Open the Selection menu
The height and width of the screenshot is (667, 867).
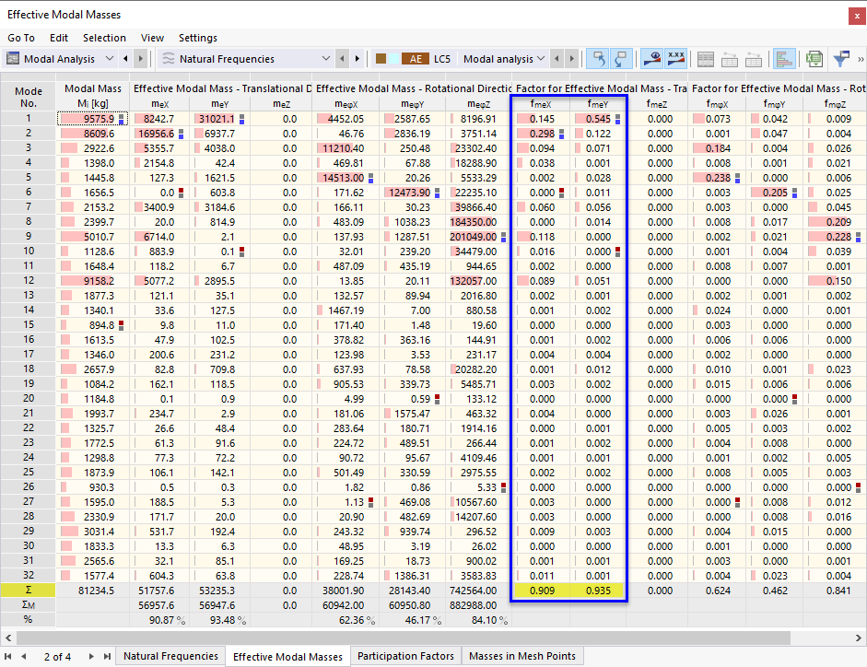104,38
